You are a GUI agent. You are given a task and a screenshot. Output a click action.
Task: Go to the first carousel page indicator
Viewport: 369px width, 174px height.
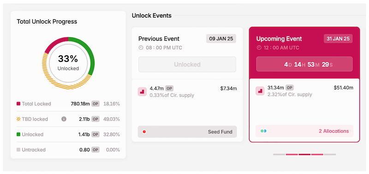(279, 155)
